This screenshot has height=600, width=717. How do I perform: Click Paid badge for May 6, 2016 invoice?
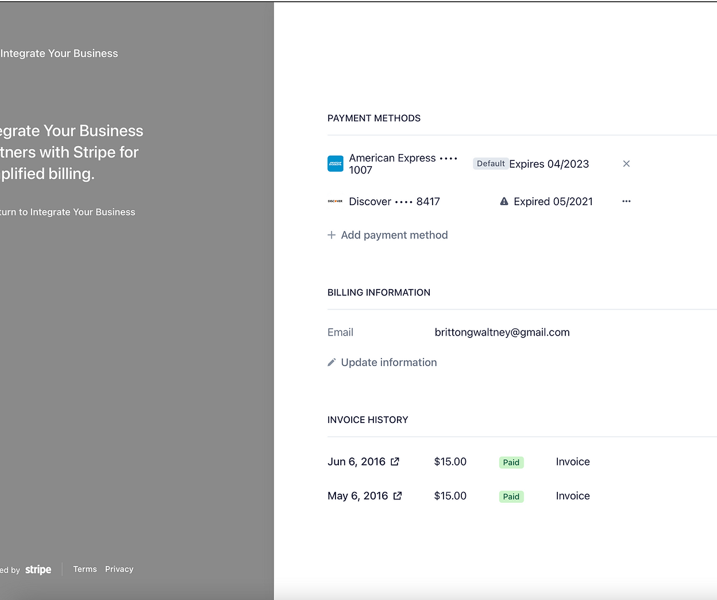tap(511, 497)
